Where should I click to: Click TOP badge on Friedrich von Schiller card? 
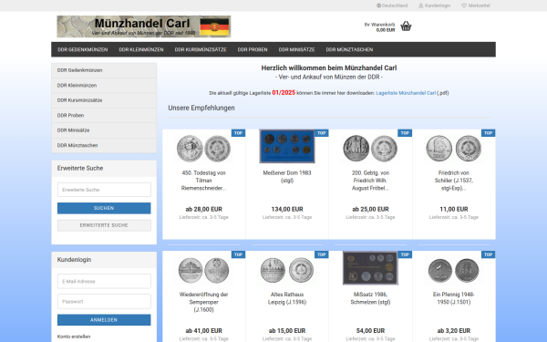[488, 133]
